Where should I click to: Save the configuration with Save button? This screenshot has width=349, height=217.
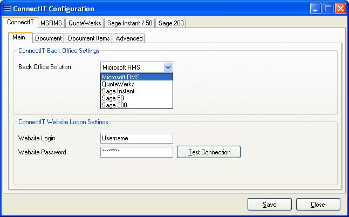coord(270,204)
